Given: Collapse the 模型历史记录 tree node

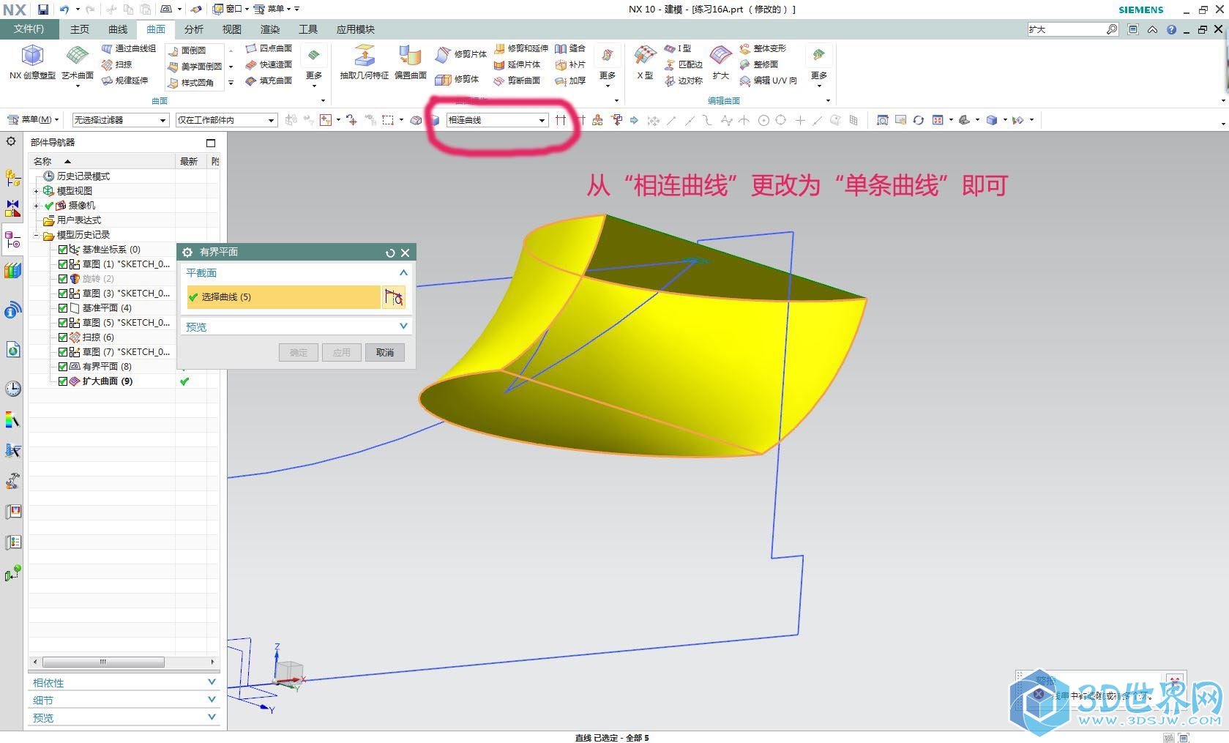Looking at the screenshot, I should click(x=36, y=235).
